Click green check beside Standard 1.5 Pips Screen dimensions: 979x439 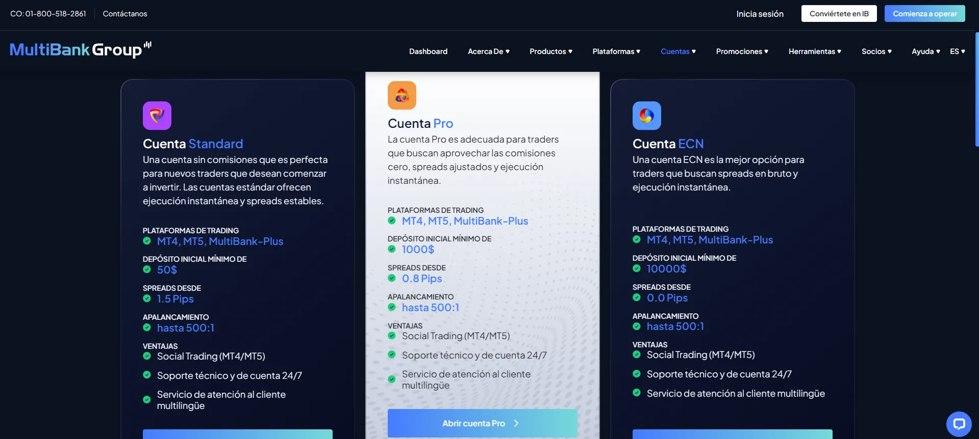(x=147, y=298)
